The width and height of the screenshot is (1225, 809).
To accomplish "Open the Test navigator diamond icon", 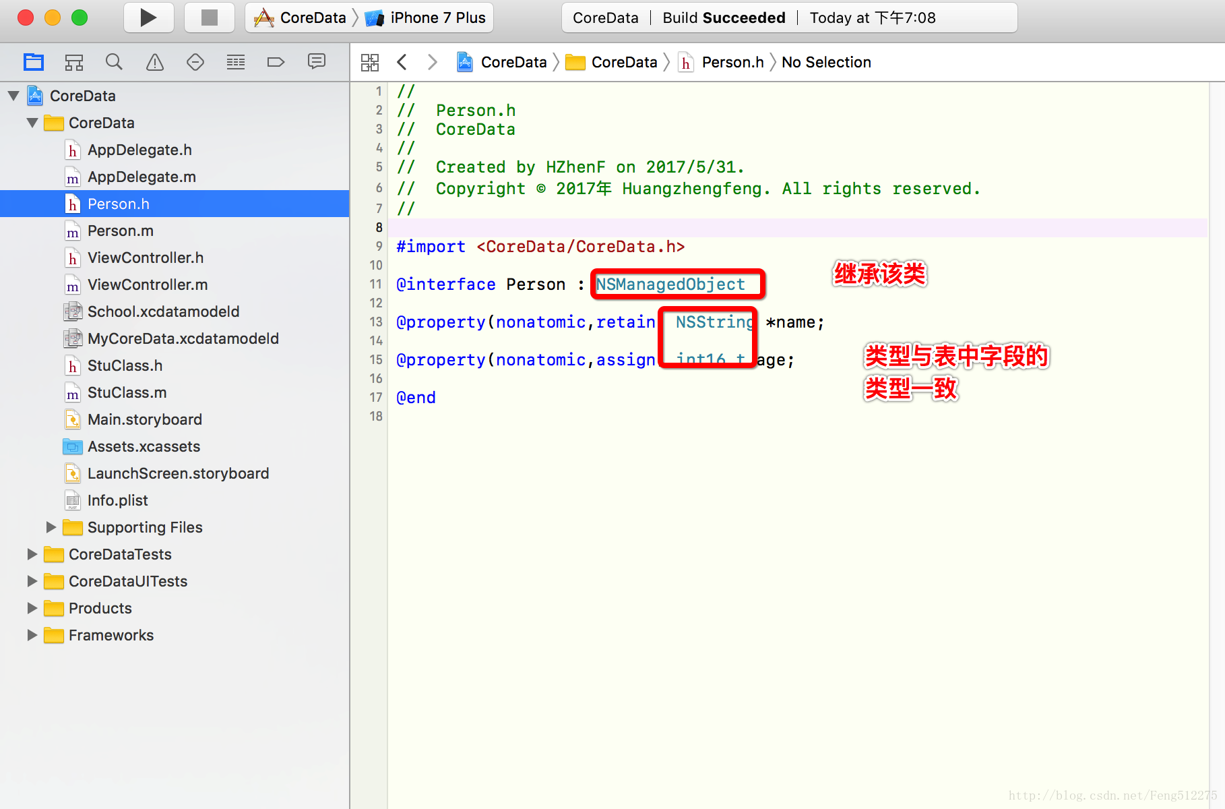I will [x=195, y=62].
